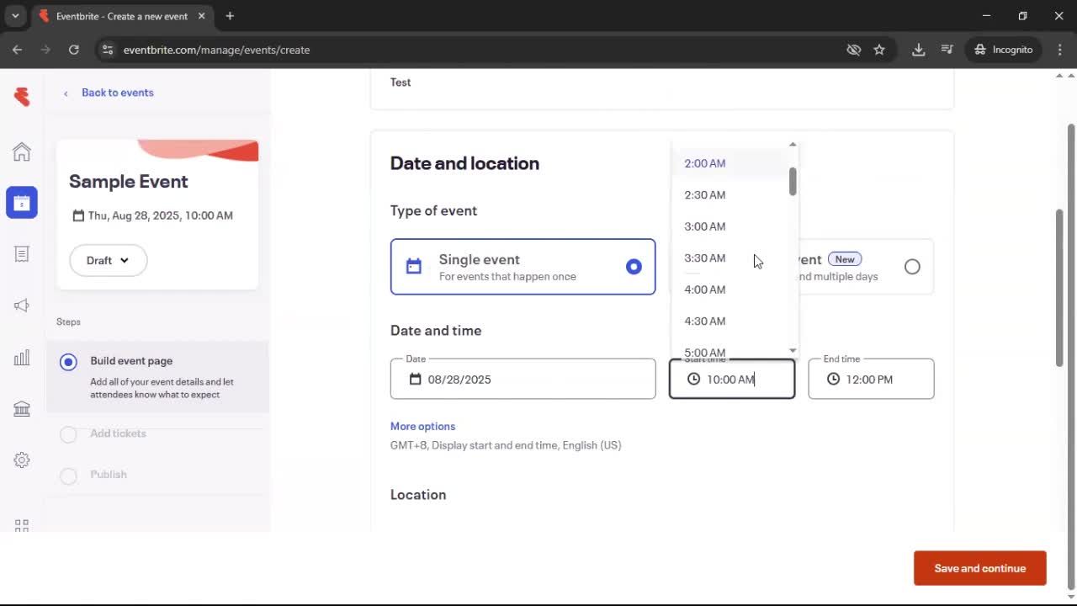Click the time list scroll-up arrow
Screen dimensions: 1077x606
pos(793,145)
